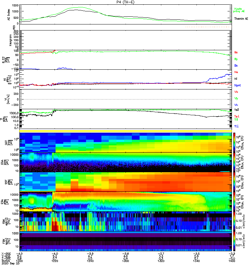This screenshot has height=268, width=251.
Task: Click the "Keogram" axis label
Action: coord(10,40)
